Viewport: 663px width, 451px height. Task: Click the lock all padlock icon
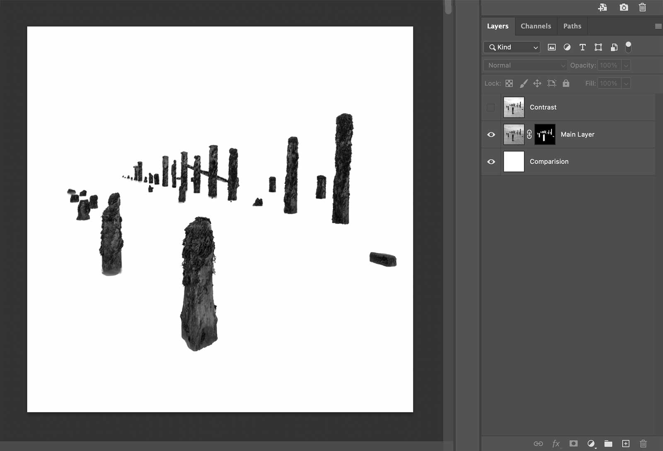(x=566, y=83)
